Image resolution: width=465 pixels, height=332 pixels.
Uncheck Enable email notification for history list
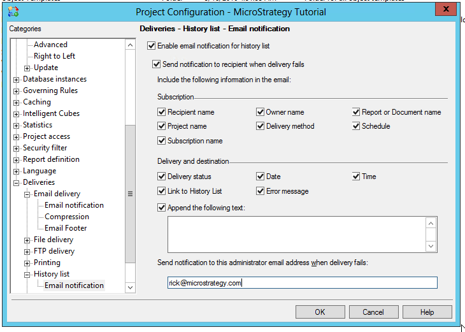(x=151, y=46)
